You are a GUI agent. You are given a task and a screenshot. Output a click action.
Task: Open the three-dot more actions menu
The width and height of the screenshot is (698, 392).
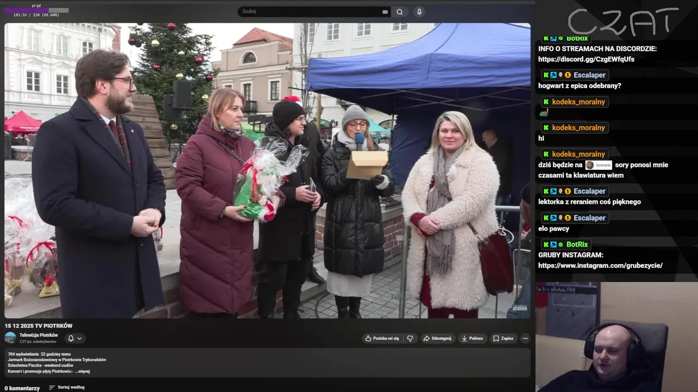click(x=525, y=338)
